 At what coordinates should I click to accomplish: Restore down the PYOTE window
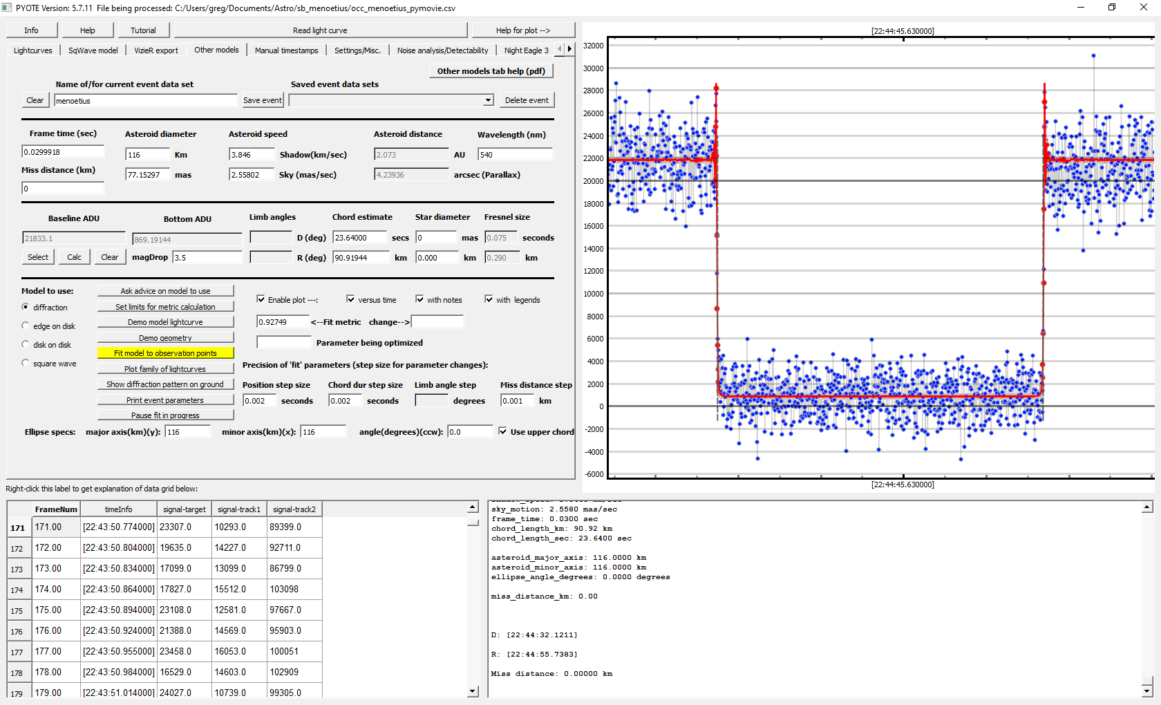[1112, 8]
